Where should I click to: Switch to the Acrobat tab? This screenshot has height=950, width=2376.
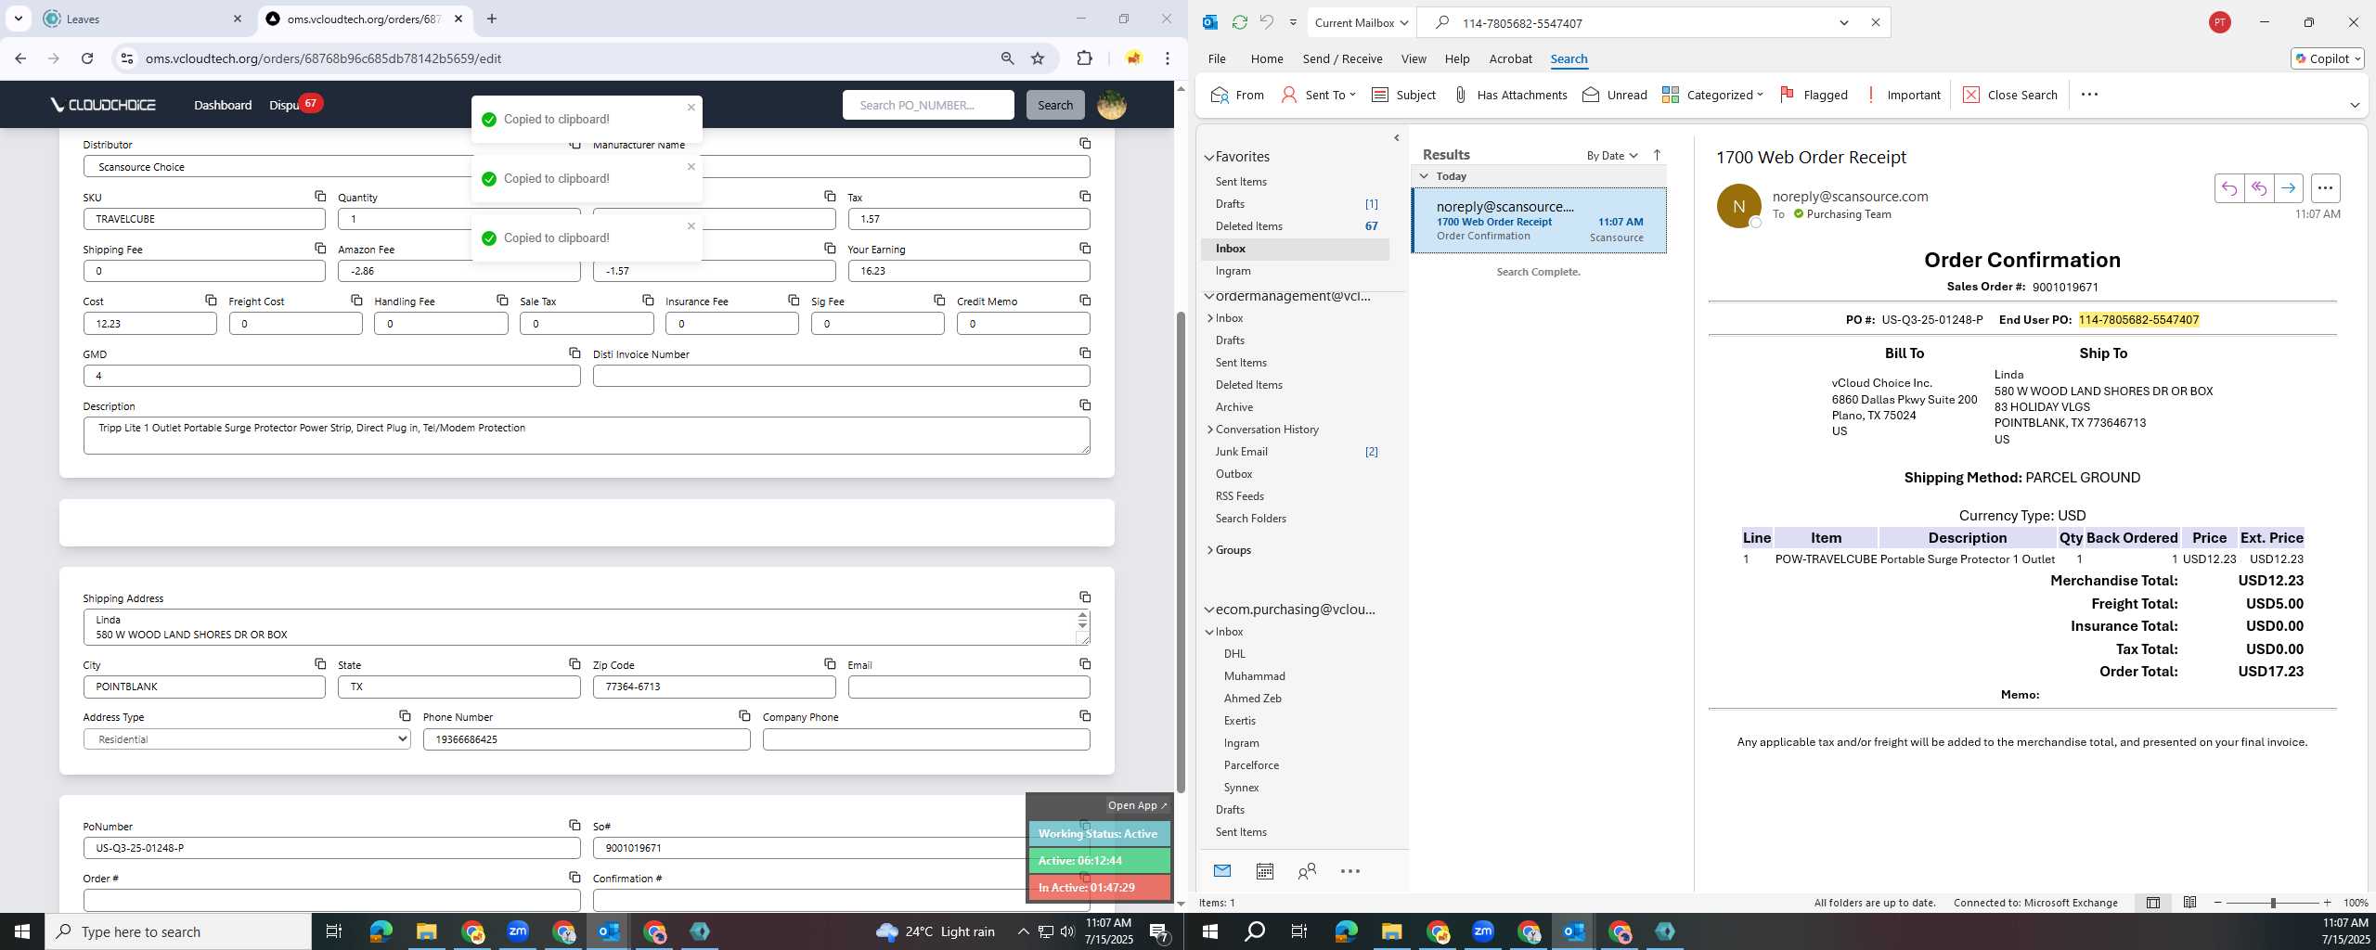coord(1510,58)
